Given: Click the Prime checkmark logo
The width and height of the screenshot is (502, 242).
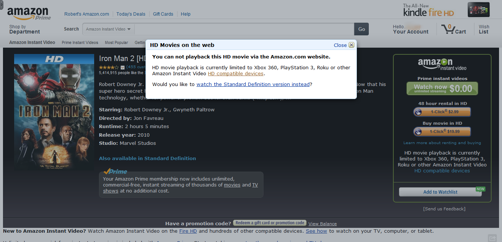Looking at the screenshot, I should (x=115, y=171).
